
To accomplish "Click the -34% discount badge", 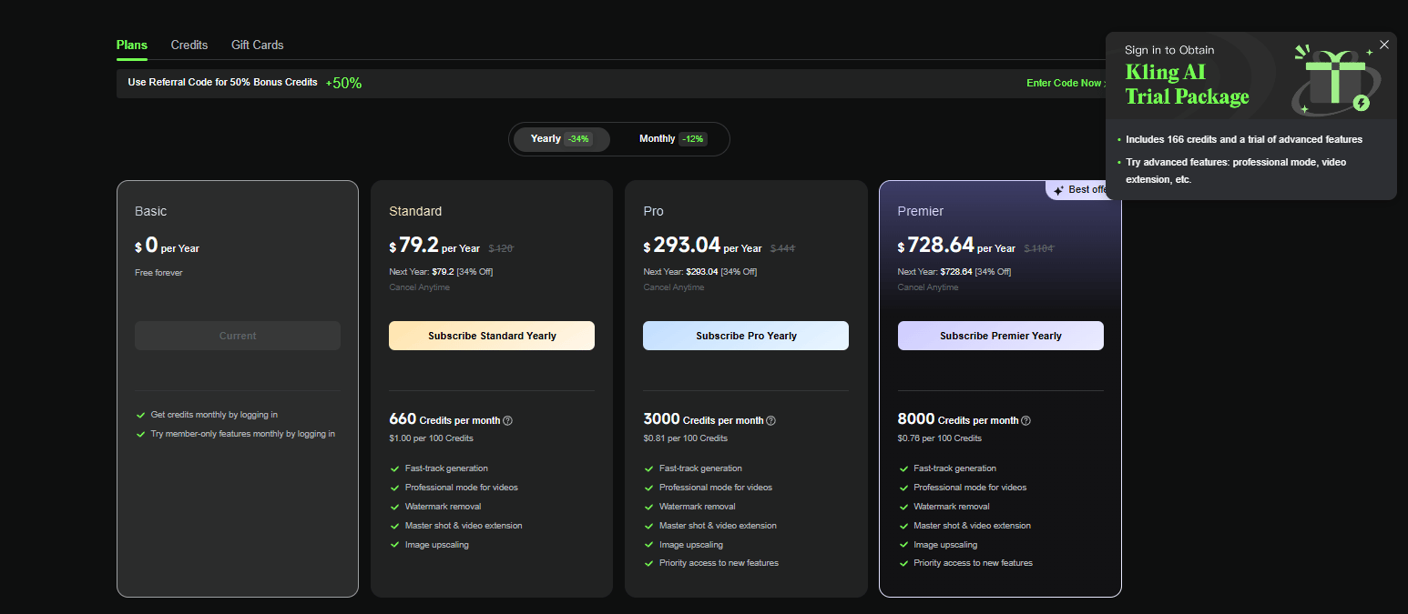I will (x=577, y=139).
